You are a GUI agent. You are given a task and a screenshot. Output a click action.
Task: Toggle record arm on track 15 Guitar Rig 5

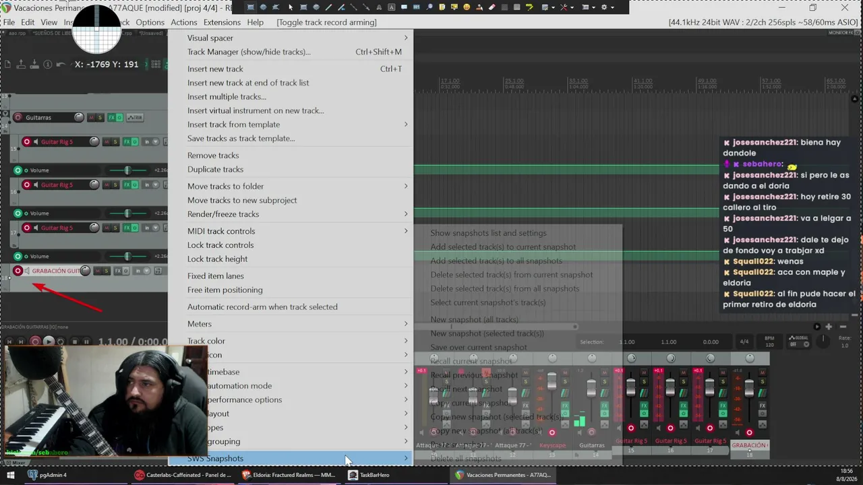click(27, 142)
